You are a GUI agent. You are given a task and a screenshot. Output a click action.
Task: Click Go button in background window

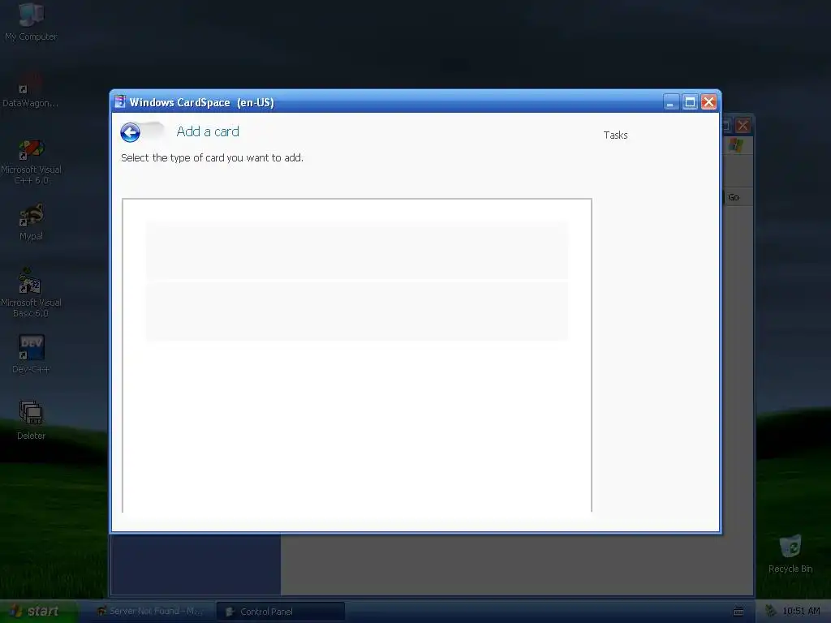pos(734,197)
